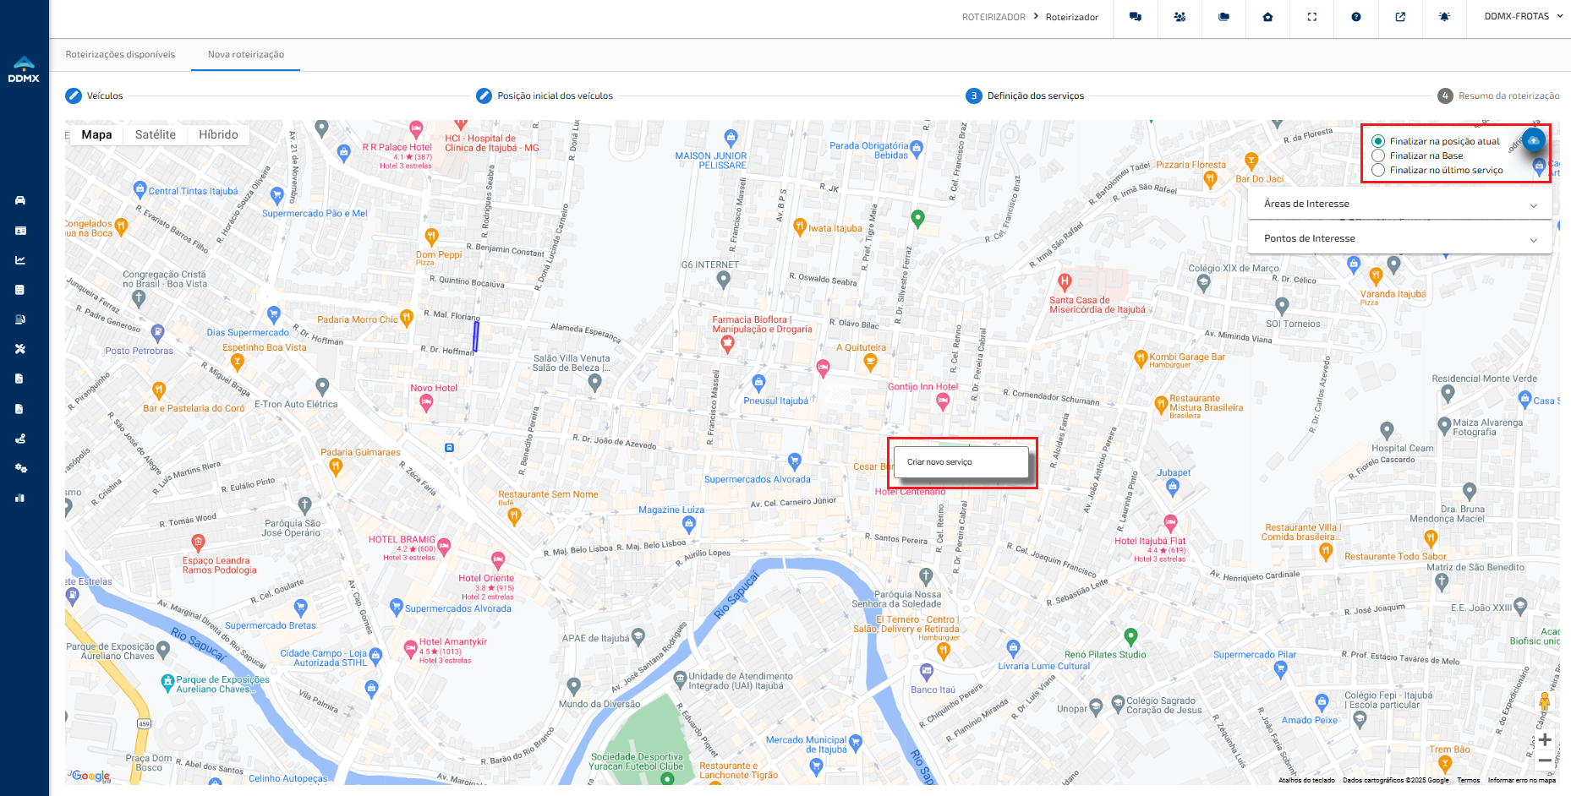The height and width of the screenshot is (796, 1571).
Task: Click the Hotel Itajubá Flat label
Action: (x=1150, y=541)
